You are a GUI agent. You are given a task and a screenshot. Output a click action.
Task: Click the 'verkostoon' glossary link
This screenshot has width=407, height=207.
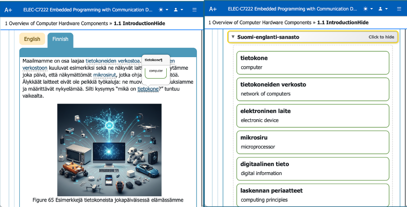[x=35, y=68]
